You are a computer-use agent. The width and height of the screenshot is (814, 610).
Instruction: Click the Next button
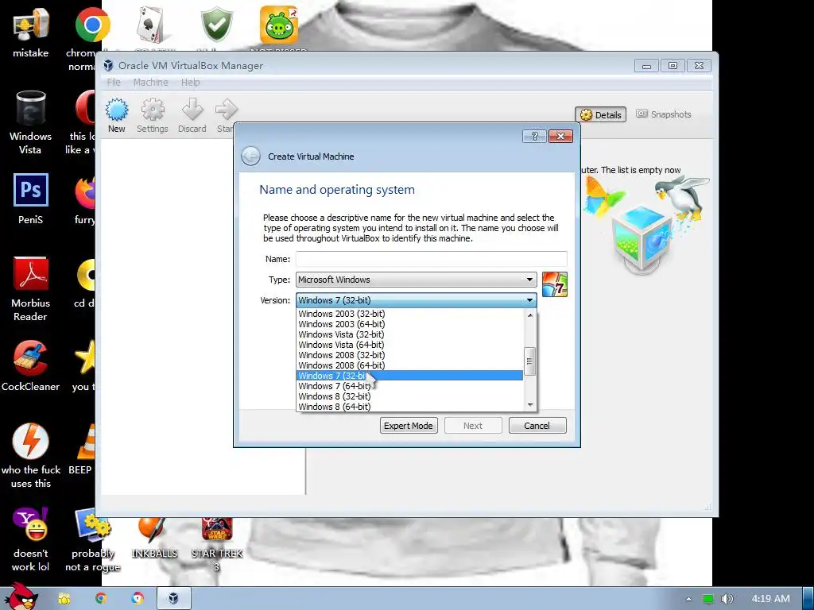473,426
